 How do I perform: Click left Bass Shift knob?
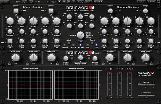(x=16, y=58)
